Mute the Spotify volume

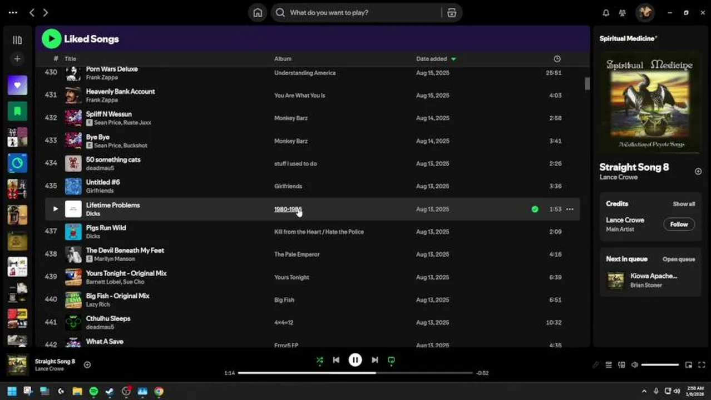click(x=635, y=365)
